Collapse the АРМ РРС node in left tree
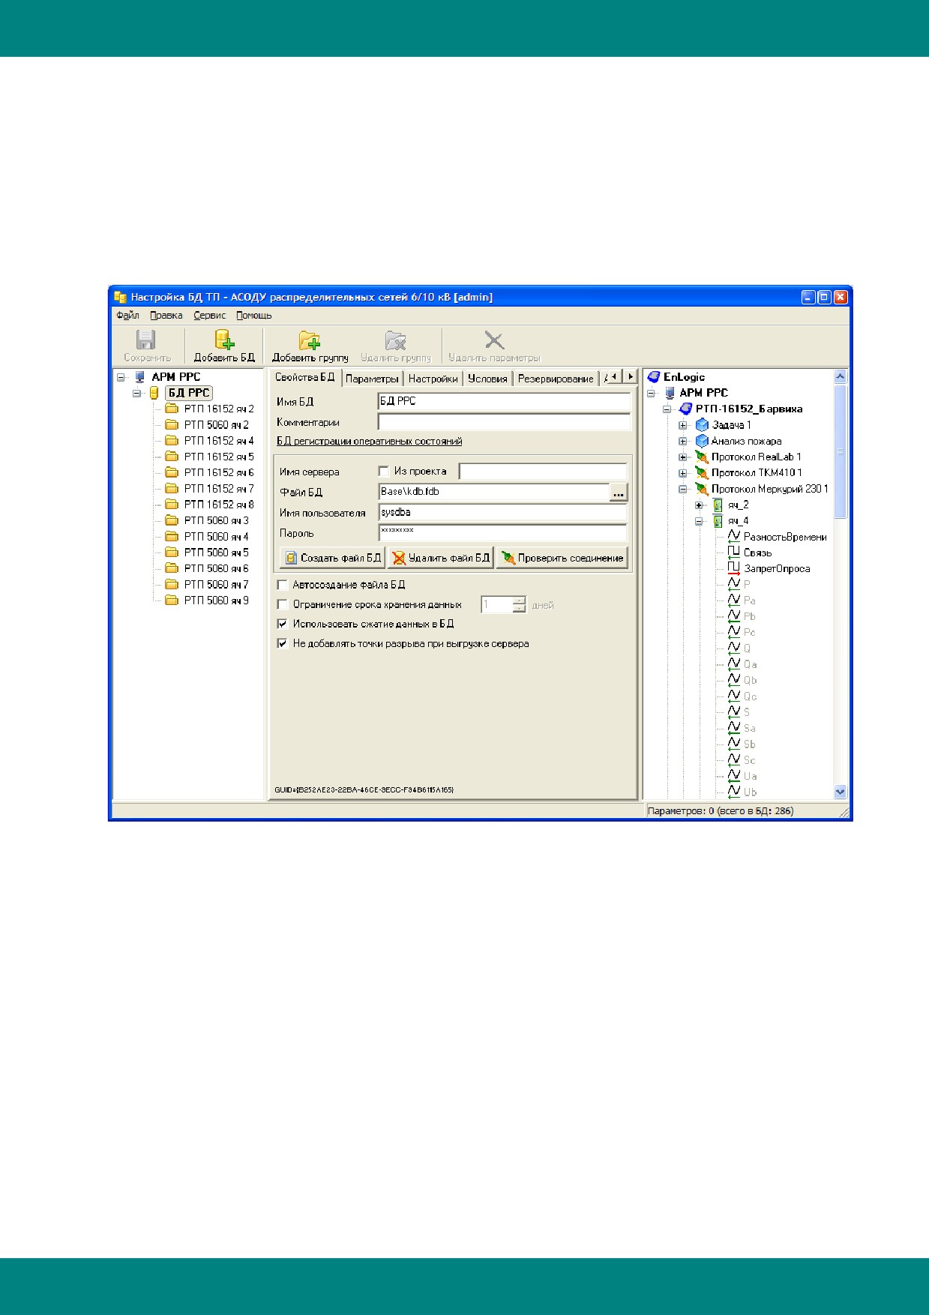Image resolution: width=929 pixels, height=1315 pixels. (121, 377)
